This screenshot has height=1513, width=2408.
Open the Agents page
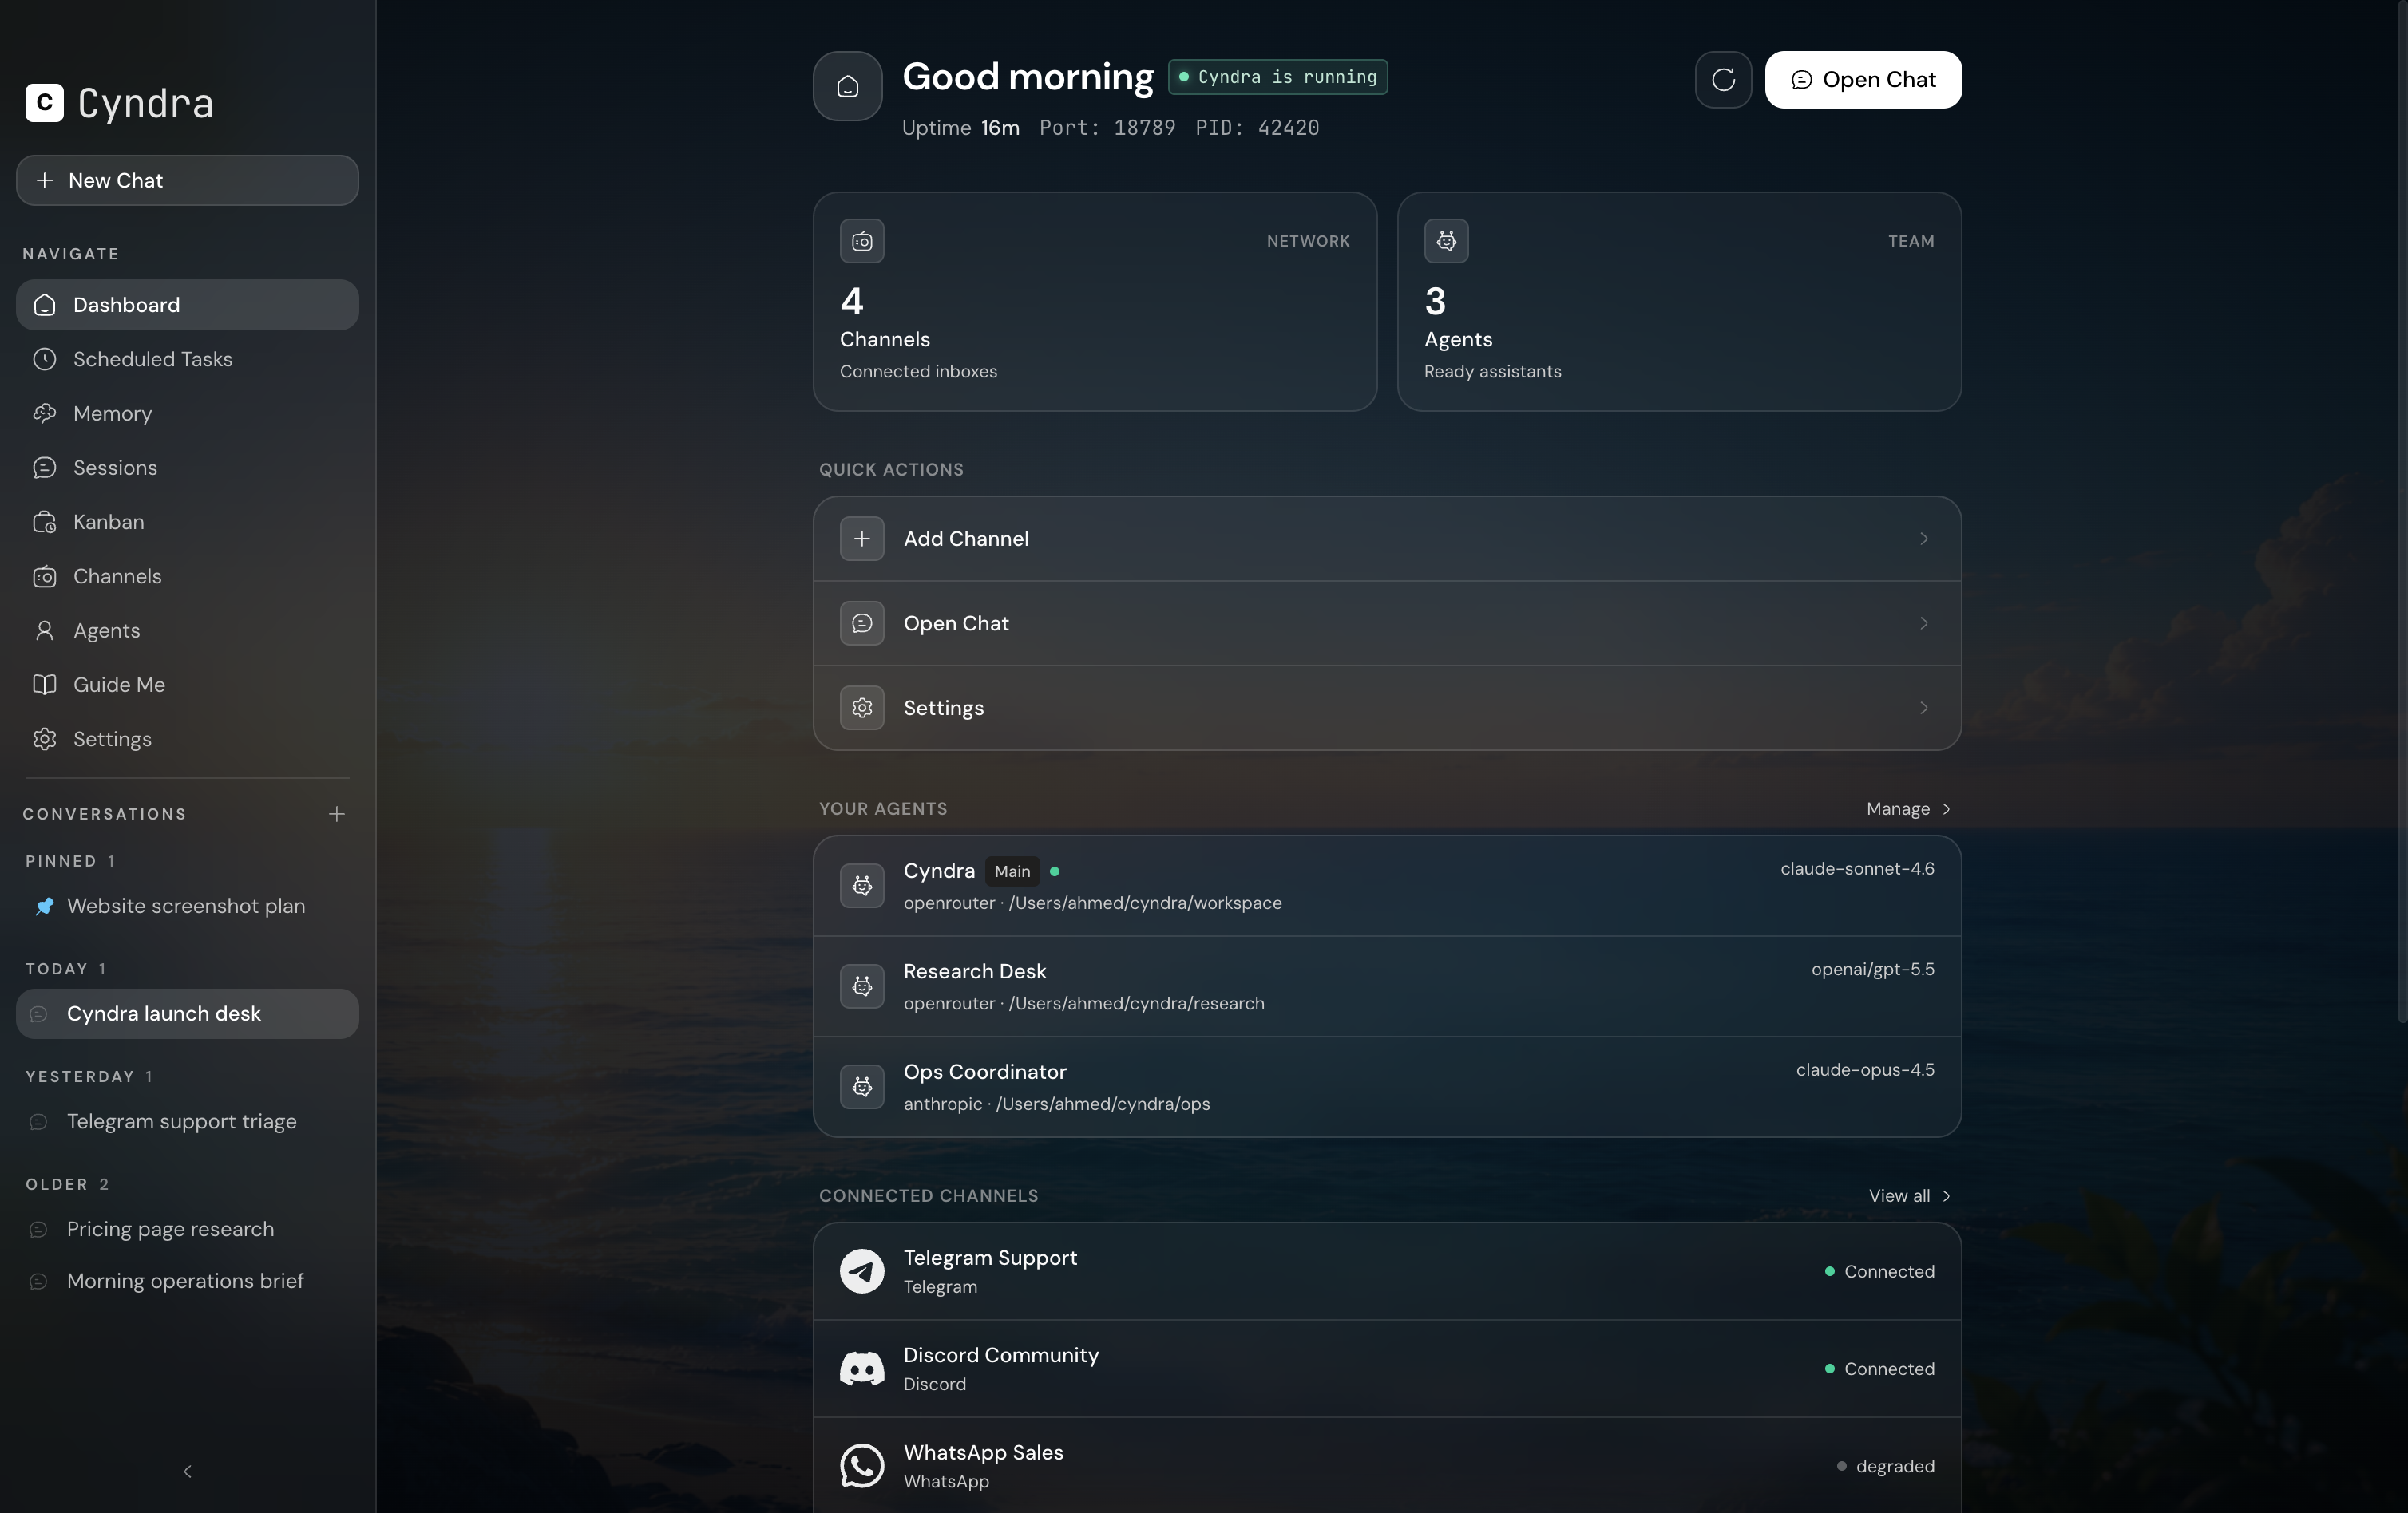point(187,630)
